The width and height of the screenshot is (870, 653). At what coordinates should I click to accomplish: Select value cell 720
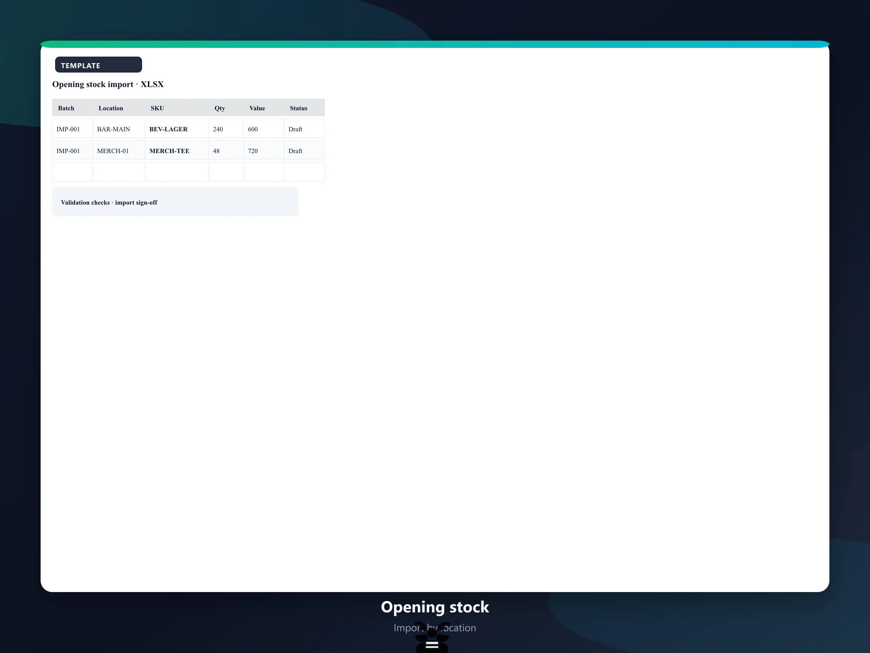264,150
